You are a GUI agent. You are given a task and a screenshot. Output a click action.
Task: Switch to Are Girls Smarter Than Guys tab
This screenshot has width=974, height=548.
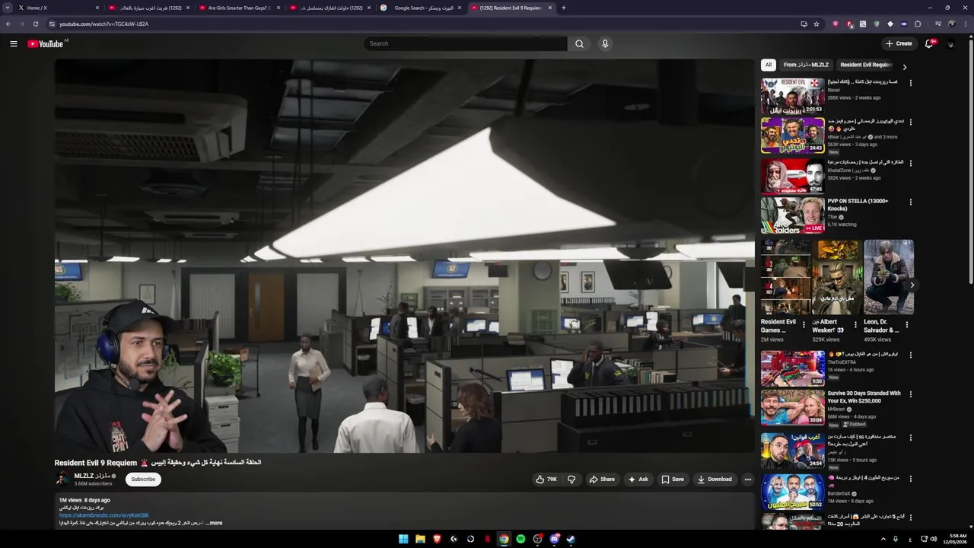[x=238, y=8]
